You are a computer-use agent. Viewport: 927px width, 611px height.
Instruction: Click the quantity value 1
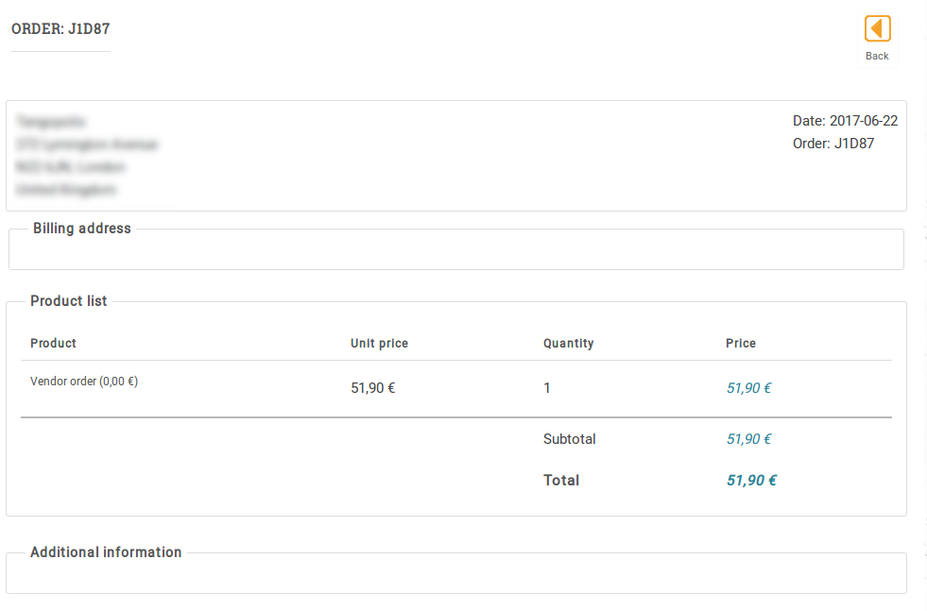[x=547, y=388]
